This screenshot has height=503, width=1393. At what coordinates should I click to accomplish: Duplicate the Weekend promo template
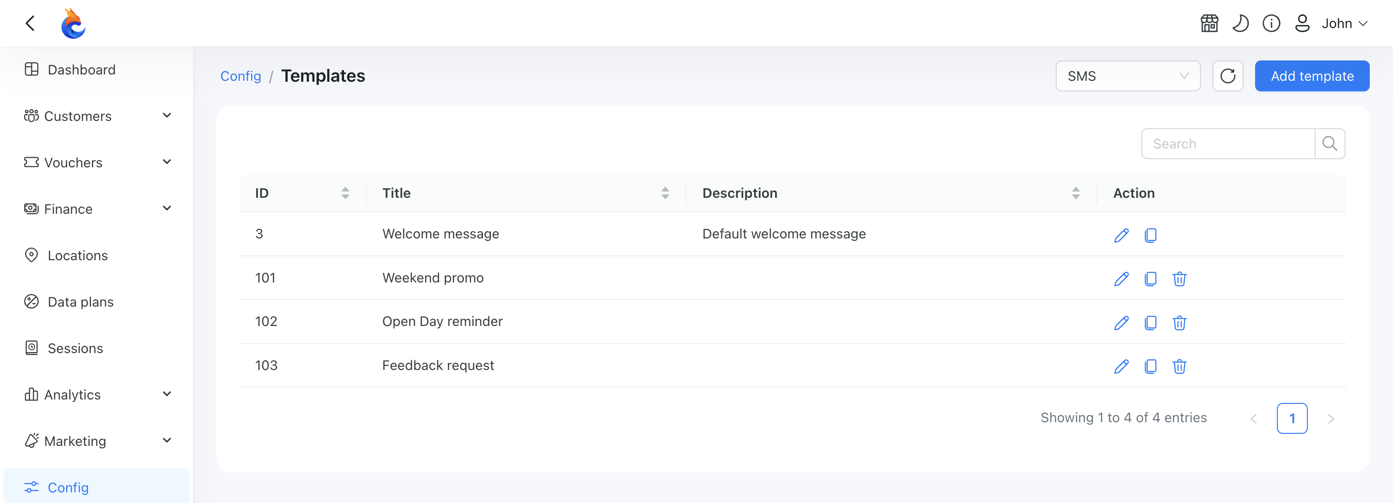pyautogui.click(x=1150, y=279)
